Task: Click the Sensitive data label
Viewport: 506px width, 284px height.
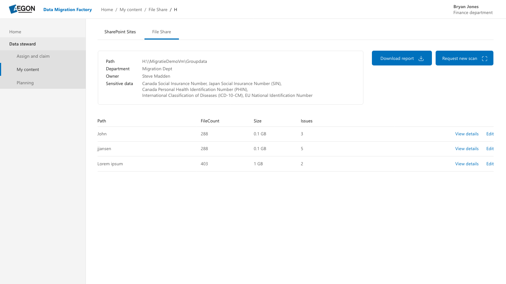Action: (x=119, y=84)
